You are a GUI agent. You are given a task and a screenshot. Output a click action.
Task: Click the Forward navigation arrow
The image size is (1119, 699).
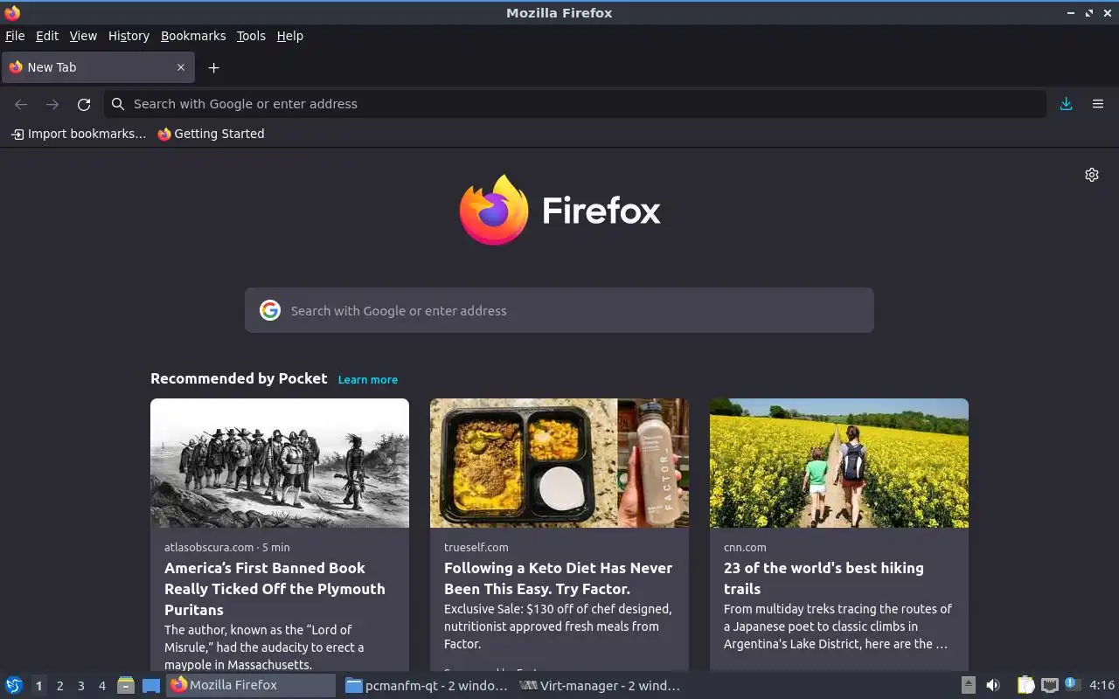[52, 104]
